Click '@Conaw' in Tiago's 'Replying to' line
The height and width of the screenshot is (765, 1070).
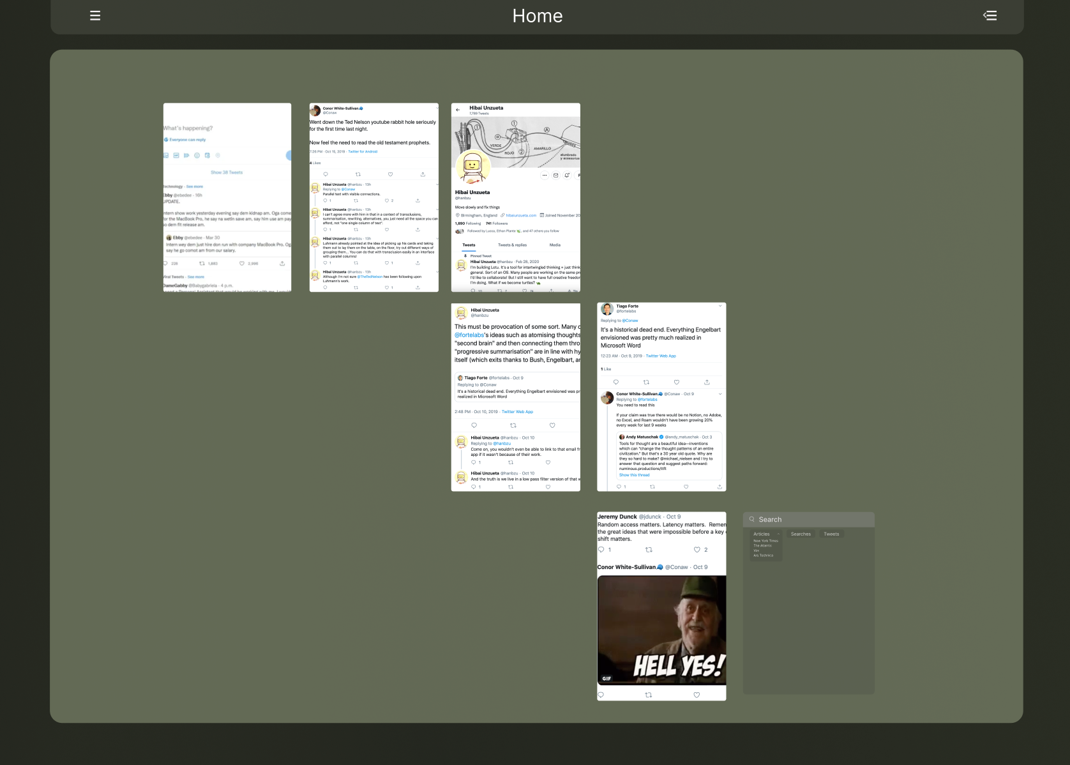(630, 321)
